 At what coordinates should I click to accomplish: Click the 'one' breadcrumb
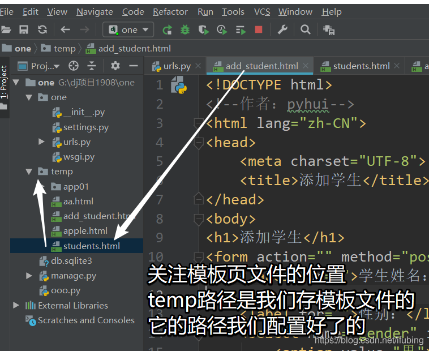(16, 49)
